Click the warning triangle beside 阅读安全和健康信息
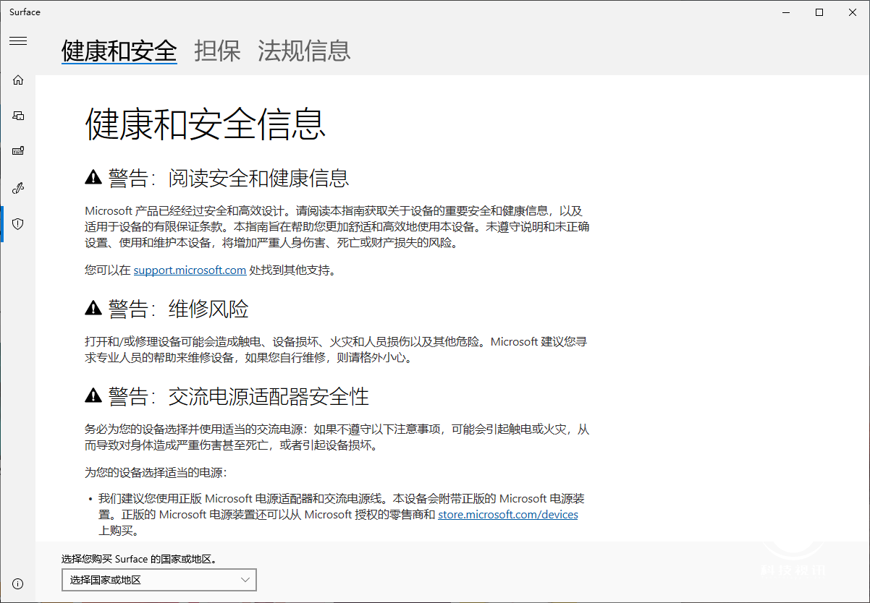This screenshot has height=603, width=870. (x=93, y=177)
